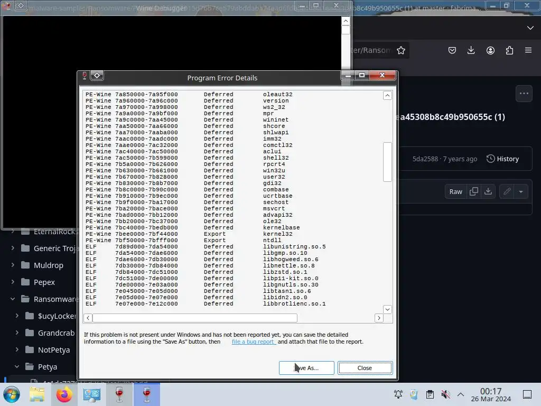Expand the Generic Trojan folder
Screen dimensions: 541x406
point(13,248)
